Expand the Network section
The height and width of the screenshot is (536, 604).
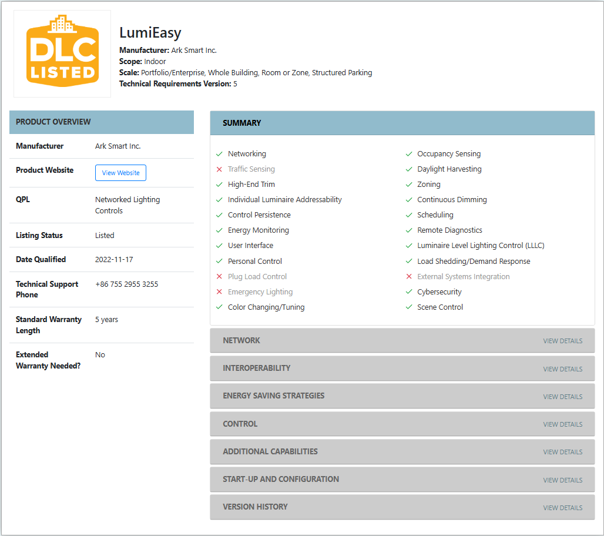[x=402, y=341]
